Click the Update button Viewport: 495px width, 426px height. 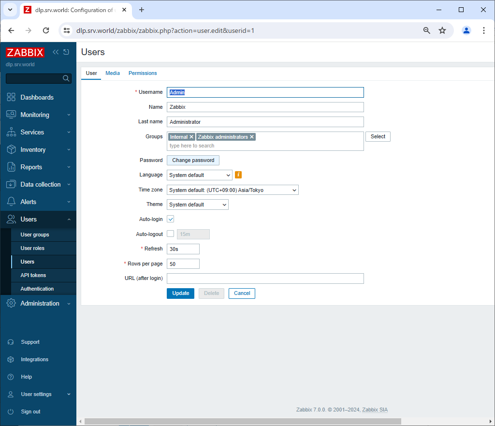(x=180, y=293)
